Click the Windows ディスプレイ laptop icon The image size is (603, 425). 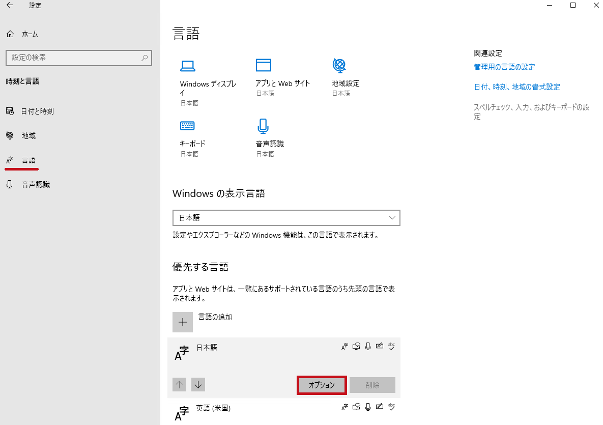(x=188, y=66)
